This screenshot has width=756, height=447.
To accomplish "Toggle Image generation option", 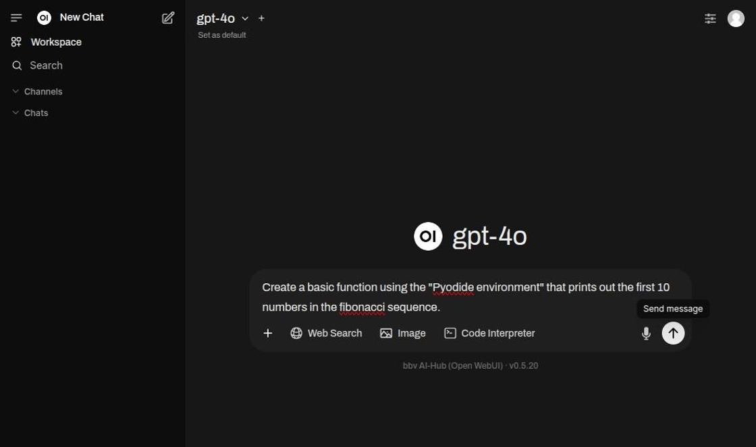I will [403, 333].
